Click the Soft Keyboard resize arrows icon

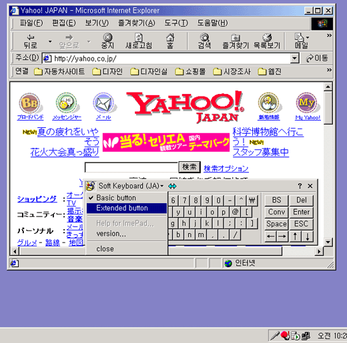click(x=172, y=186)
